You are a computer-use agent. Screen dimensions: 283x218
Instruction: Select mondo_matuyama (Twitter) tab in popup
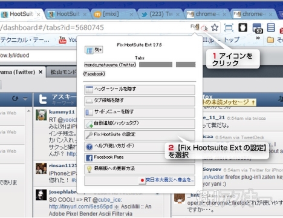click(x=110, y=65)
